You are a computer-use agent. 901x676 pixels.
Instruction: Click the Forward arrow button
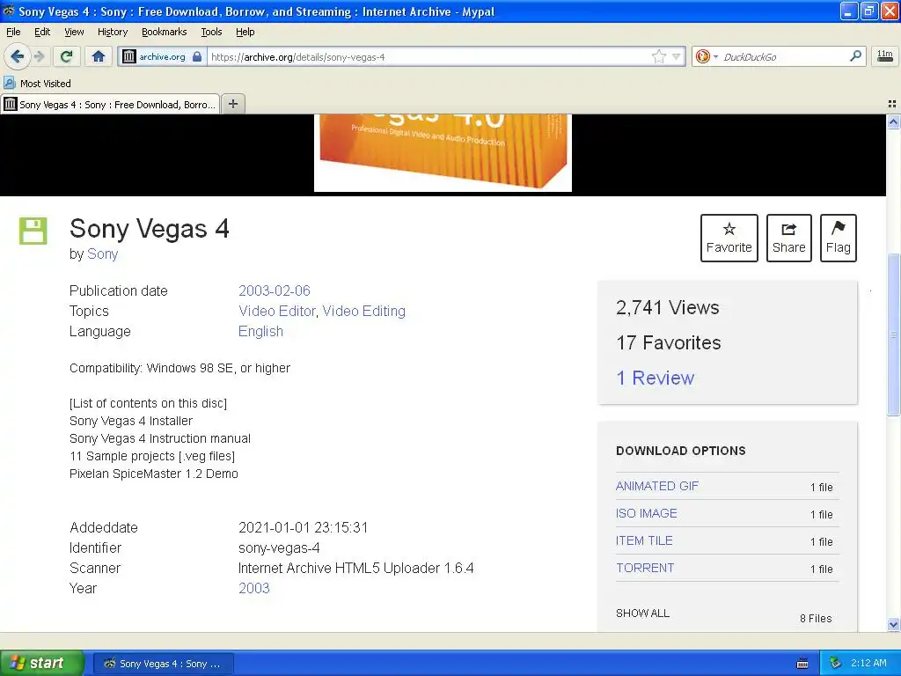(x=40, y=56)
